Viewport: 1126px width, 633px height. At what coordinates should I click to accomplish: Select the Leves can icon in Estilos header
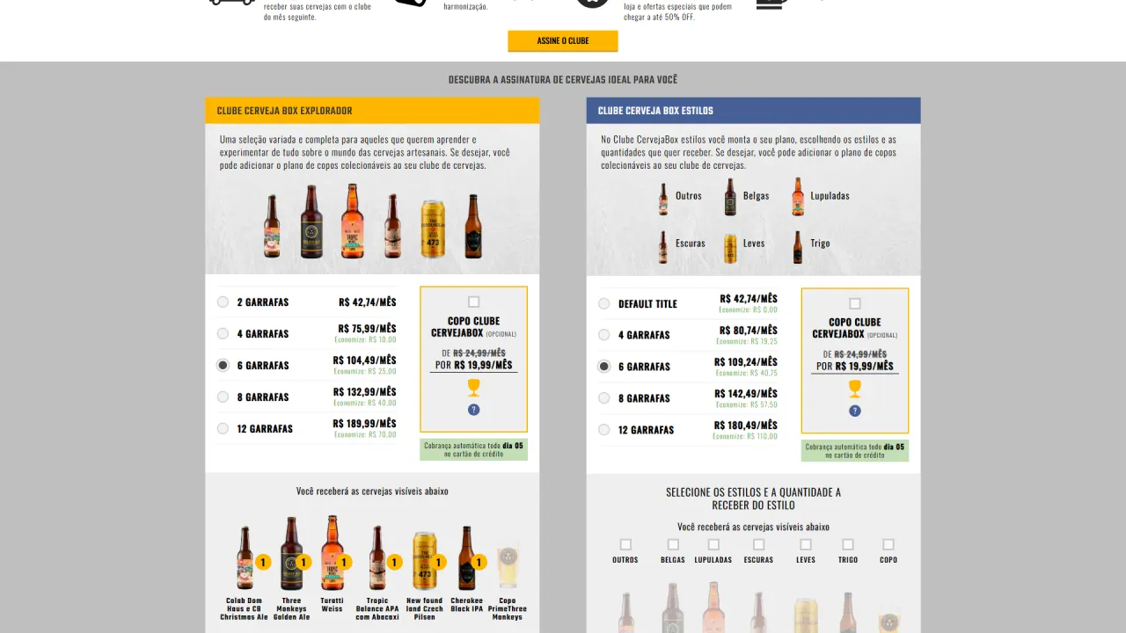(x=730, y=248)
